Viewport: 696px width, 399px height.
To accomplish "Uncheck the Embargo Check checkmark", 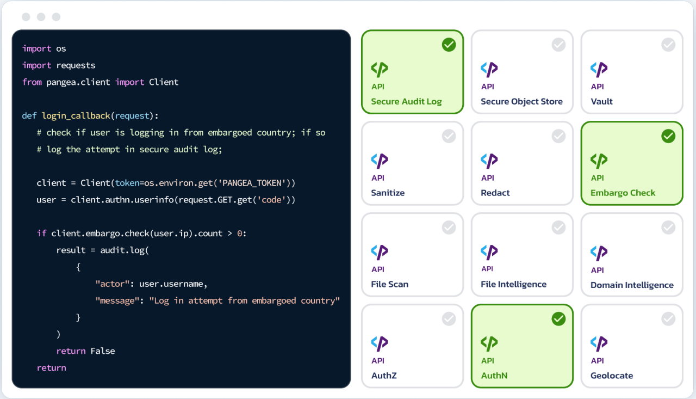I will [668, 136].
